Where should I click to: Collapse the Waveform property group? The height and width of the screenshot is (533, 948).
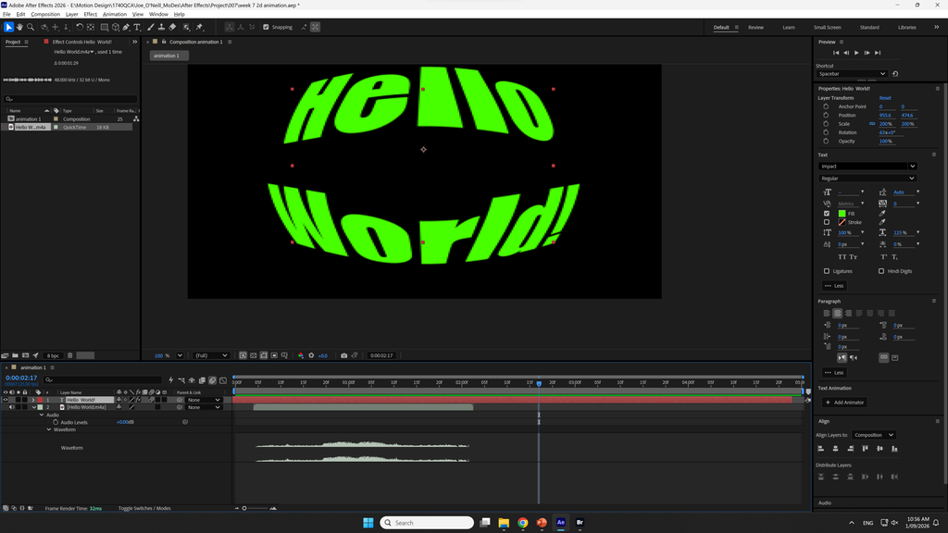pos(49,429)
